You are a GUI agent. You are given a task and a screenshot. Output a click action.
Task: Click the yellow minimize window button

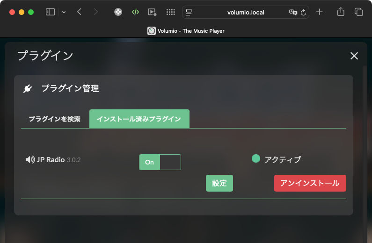(22, 12)
